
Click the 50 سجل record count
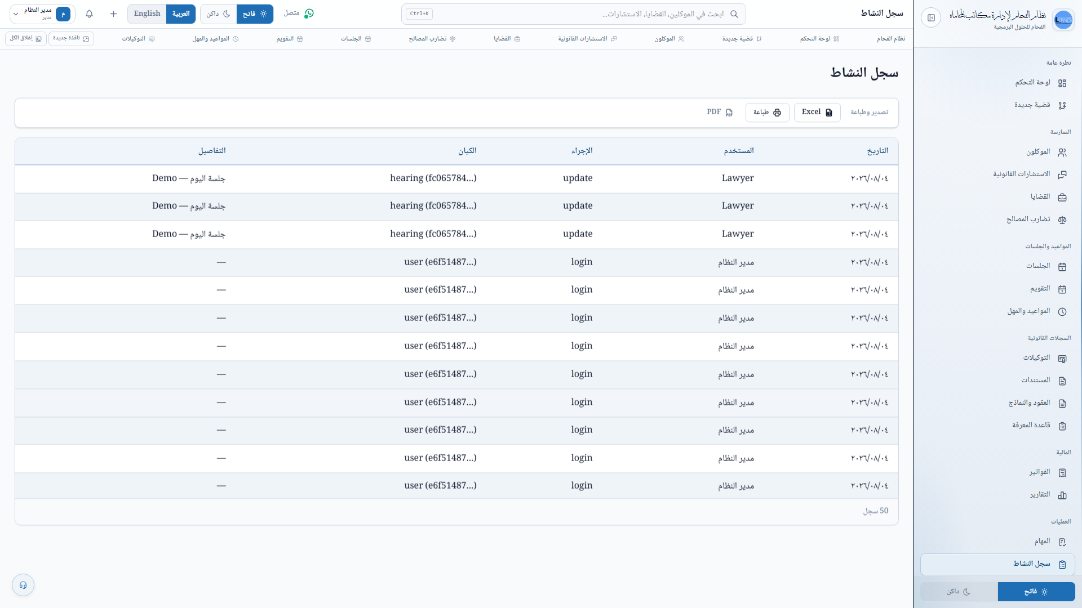pos(876,511)
